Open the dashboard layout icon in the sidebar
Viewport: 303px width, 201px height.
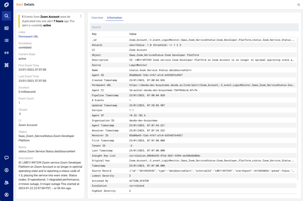7,28
